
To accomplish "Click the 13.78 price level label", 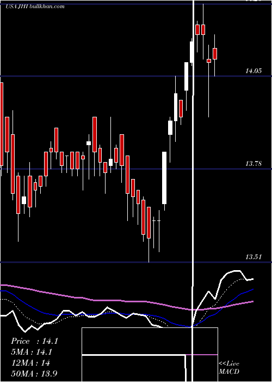I will [x=254, y=164].
